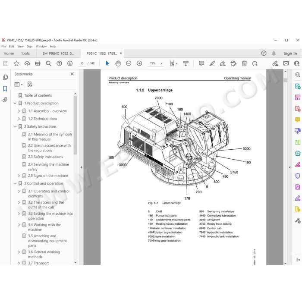This screenshot has width=302, height=302.
Task: Open fit page options dropdown
Action: 173,63
